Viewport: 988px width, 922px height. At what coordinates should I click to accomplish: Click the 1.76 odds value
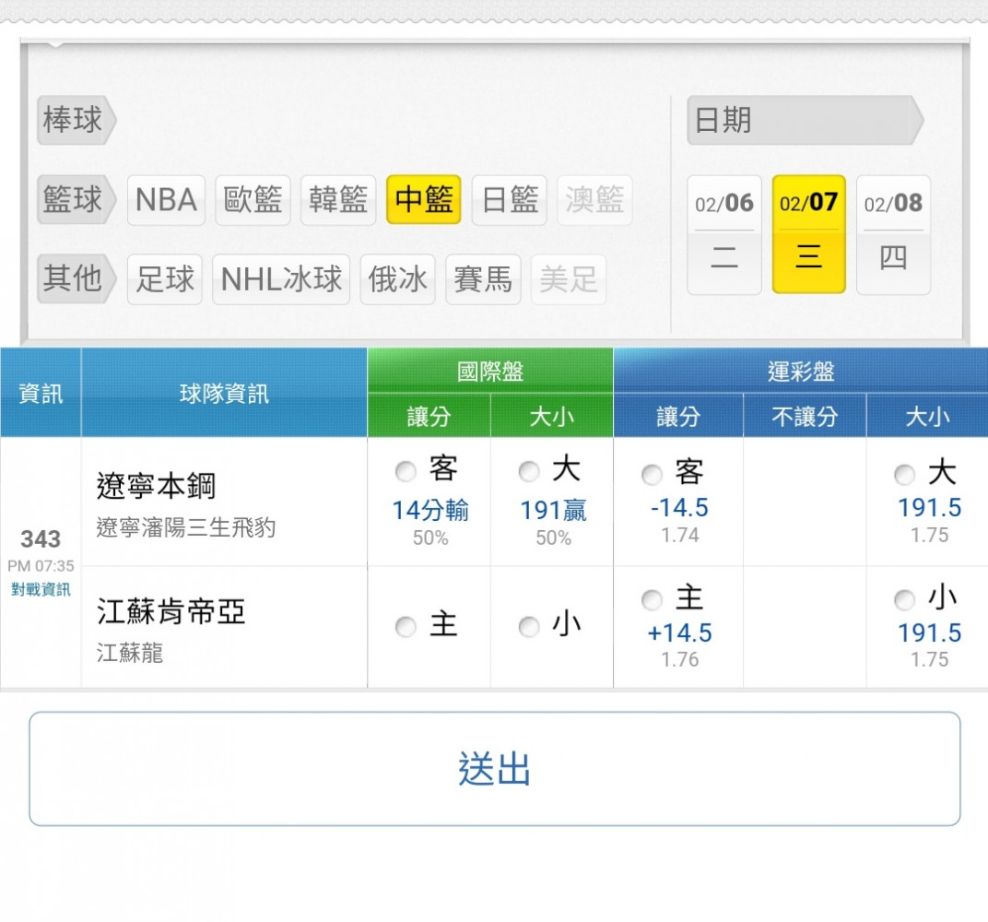coord(680,659)
